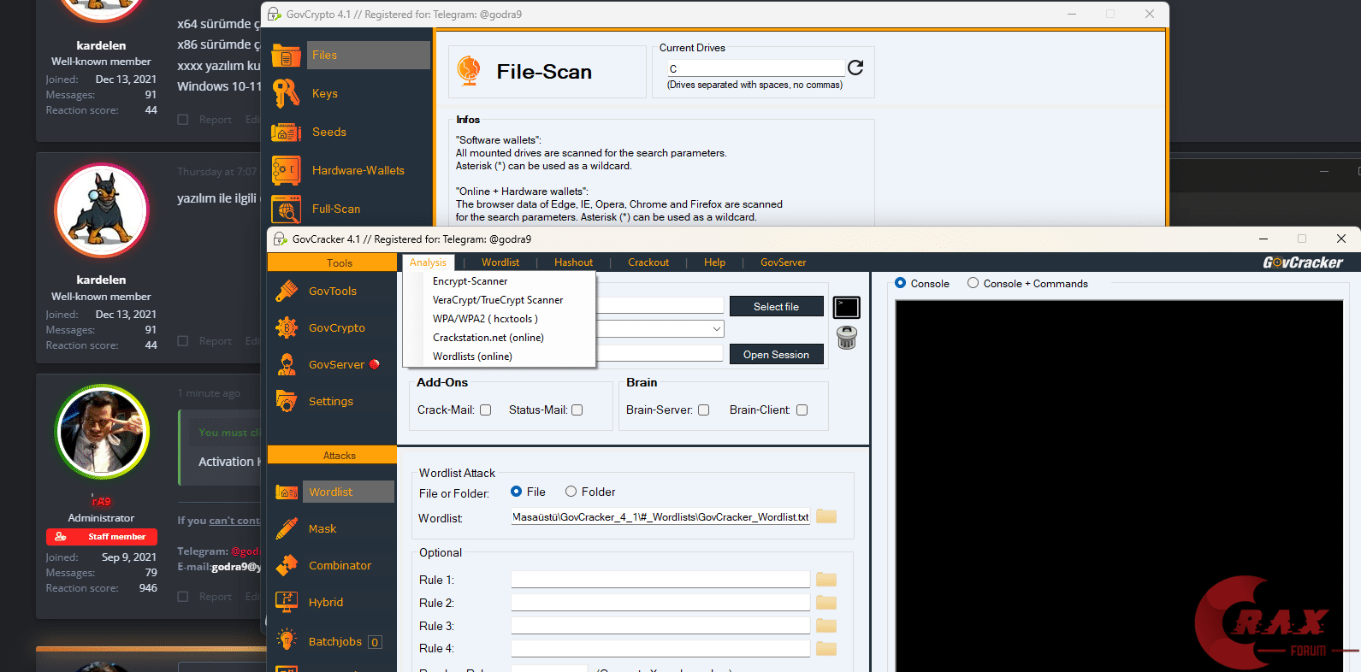Click the Open Session button
The image size is (1361, 672).
coord(776,355)
